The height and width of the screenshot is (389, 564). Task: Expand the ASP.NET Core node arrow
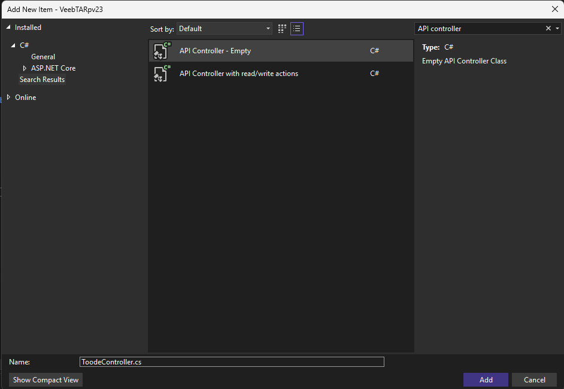coord(25,68)
